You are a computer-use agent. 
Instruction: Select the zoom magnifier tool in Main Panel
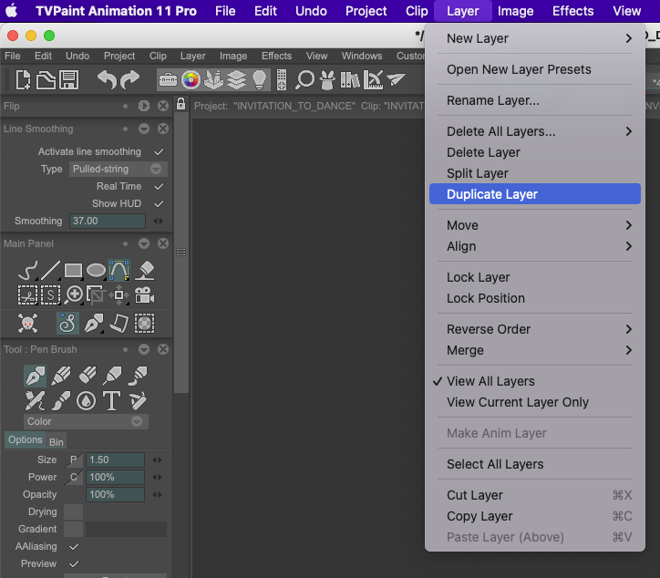coord(74,295)
